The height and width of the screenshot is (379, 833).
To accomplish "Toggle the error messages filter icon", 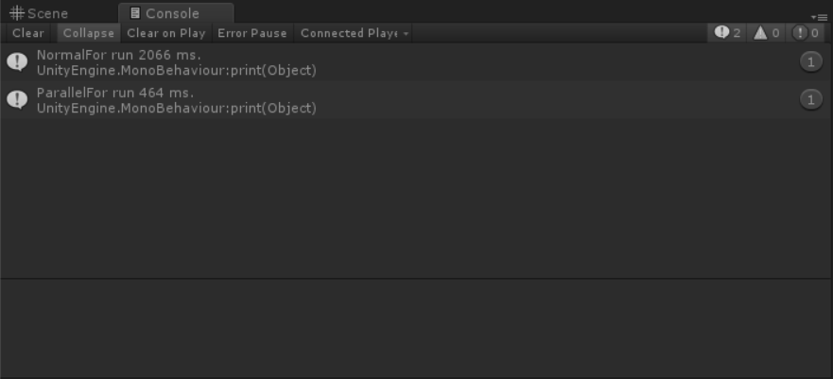I will 806,33.
